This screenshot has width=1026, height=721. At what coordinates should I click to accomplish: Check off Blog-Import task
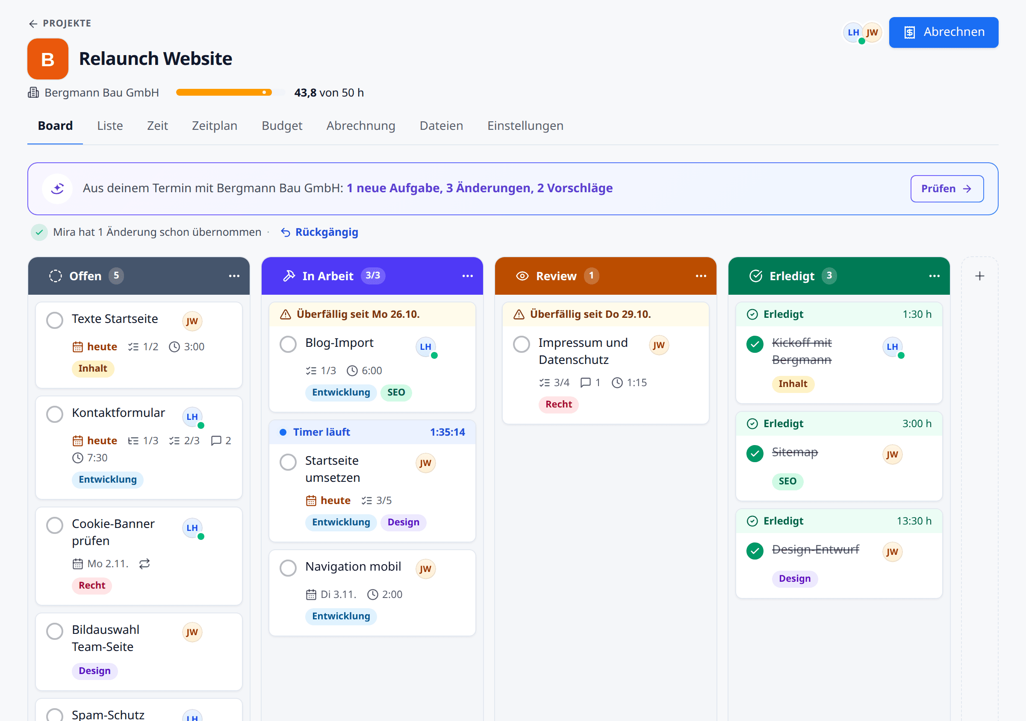pyautogui.click(x=288, y=344)
